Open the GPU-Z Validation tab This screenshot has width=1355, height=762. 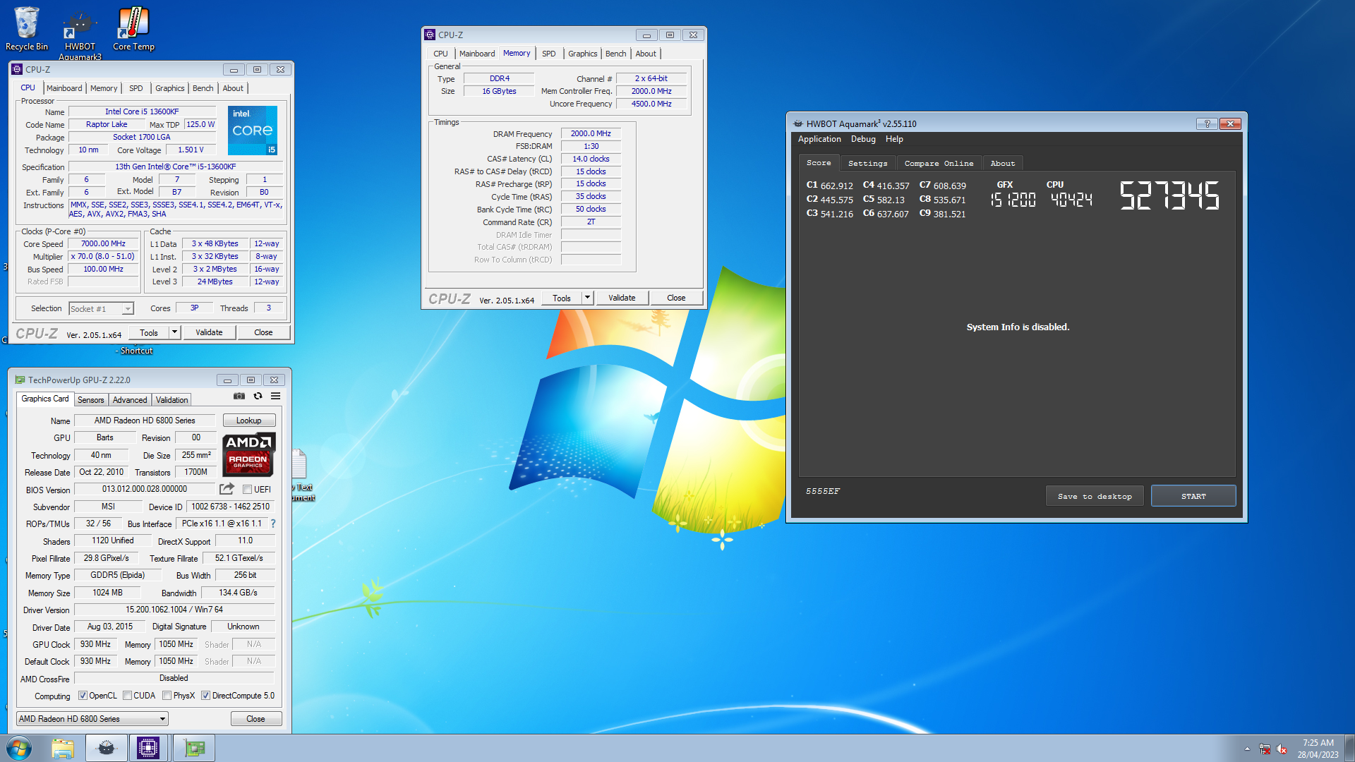pyautogui.click(x=171, y=400)
